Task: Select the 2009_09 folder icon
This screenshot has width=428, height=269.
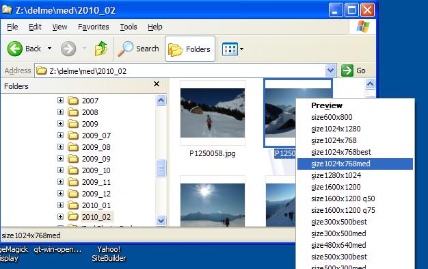Action: tap(73, 159)
